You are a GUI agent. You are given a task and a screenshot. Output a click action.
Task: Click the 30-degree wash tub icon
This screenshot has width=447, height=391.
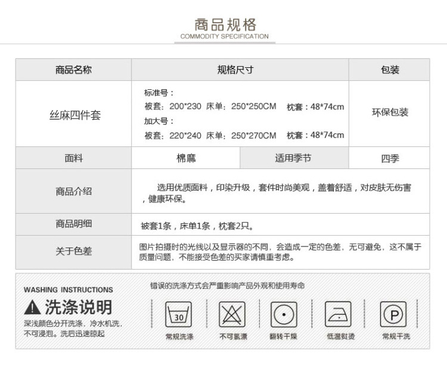(x=179, y=314)
